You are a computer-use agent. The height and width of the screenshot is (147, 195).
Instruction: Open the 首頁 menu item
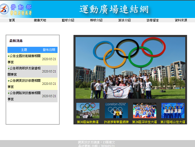12,20
